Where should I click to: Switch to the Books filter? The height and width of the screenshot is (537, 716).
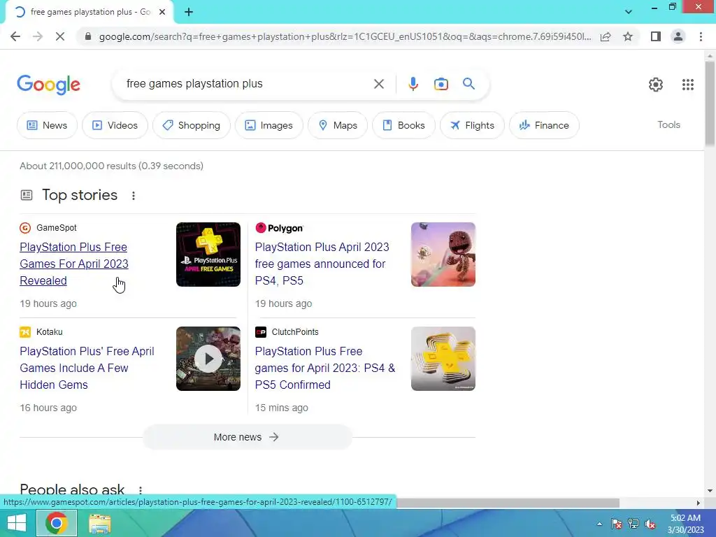point(403,125)
